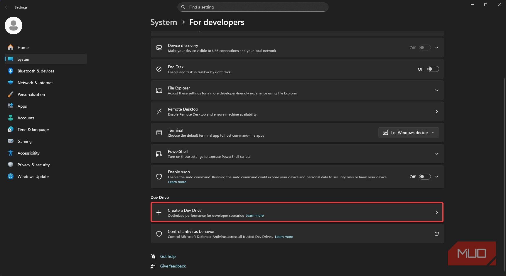Click the Enable sudo shield icon
This screenshot has height=276, width=506.
click(159, 177)
